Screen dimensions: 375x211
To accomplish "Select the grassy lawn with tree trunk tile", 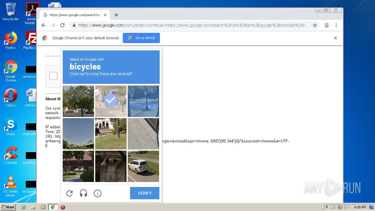I will (111, 134).
